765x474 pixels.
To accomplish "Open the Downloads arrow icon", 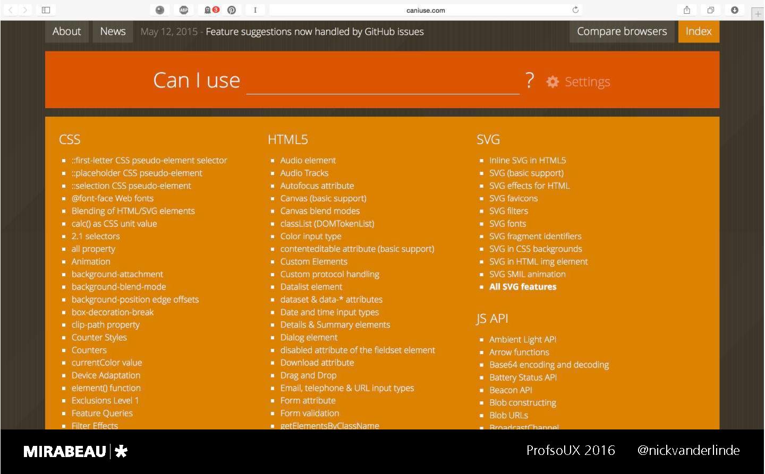I will click(735, 10).
